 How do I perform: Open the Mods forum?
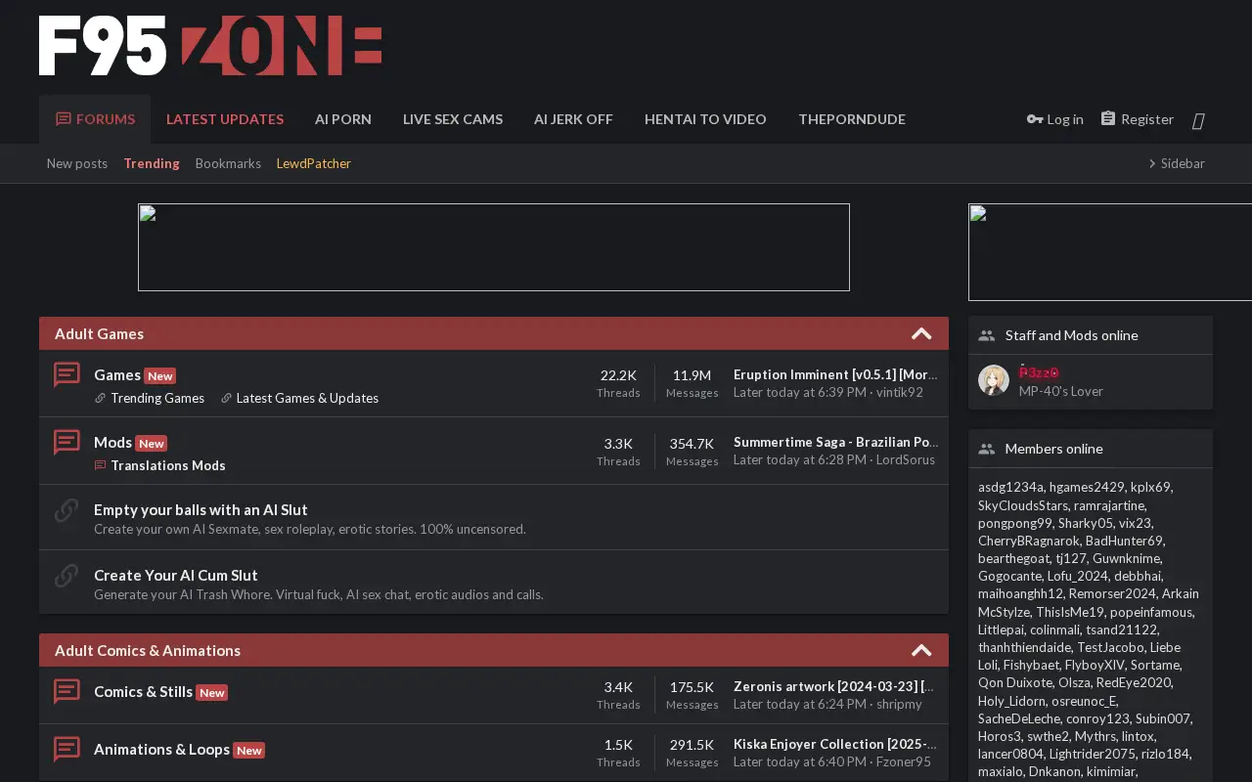tap(112, 442)
